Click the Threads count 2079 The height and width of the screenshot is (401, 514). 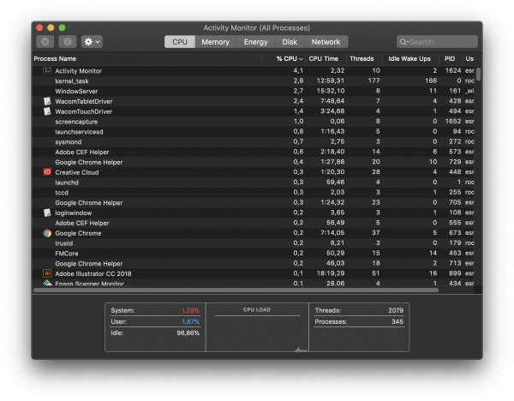pos(396,310)
